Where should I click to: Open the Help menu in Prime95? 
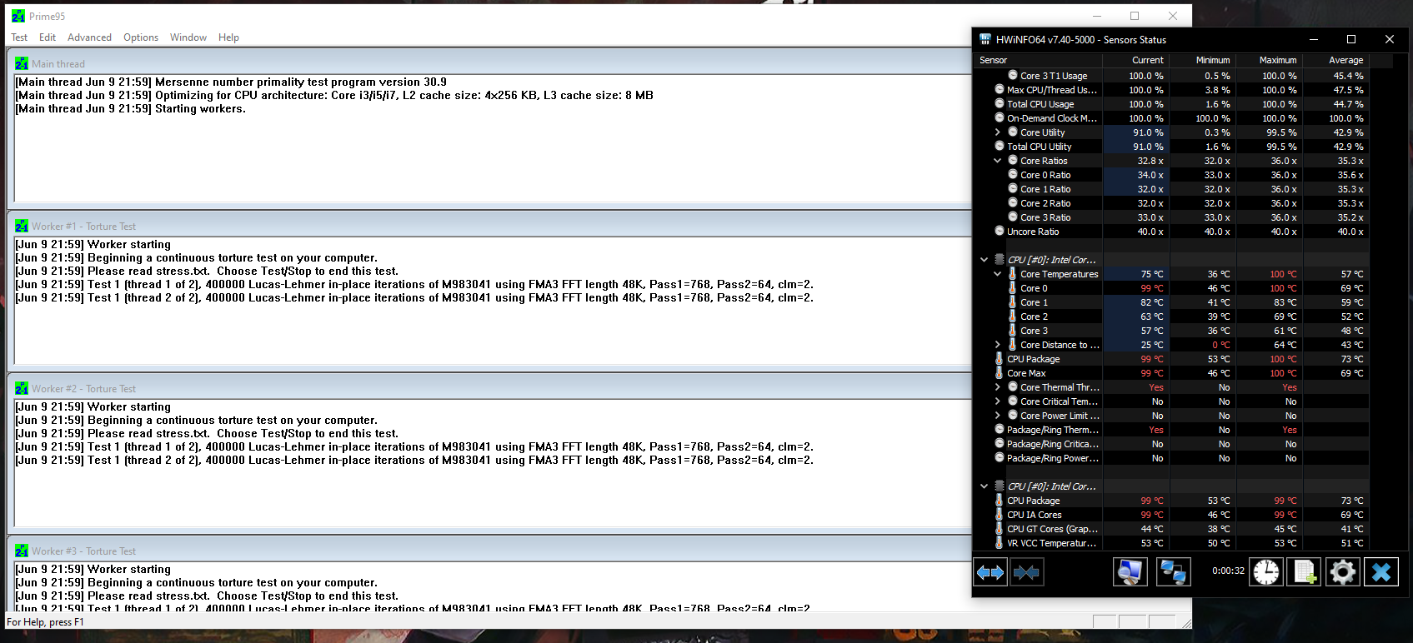(x=228, y=37)
